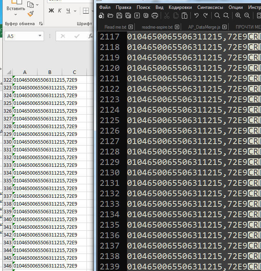Place cursor on editor line 2138 text
This screenshot has width=261, height=271.
point(187,256)
